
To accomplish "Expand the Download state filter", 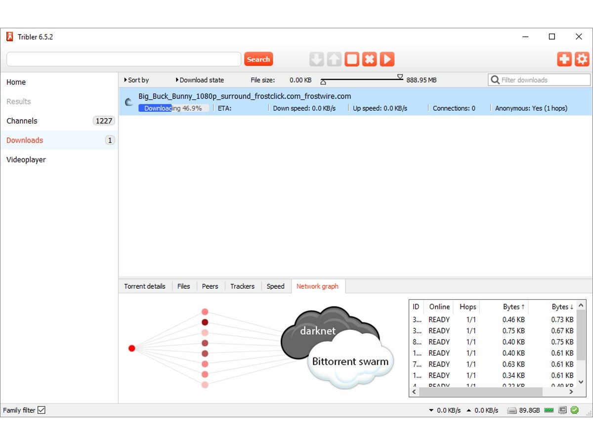I will (x=200, y=80).
